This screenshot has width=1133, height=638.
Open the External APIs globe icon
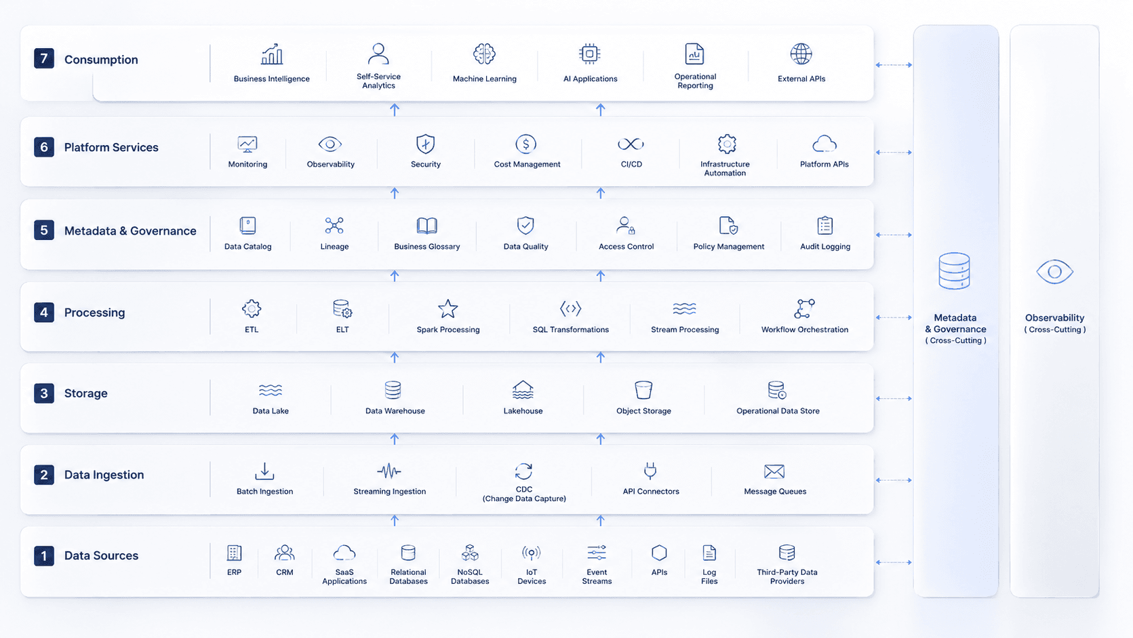click(801, 54)
